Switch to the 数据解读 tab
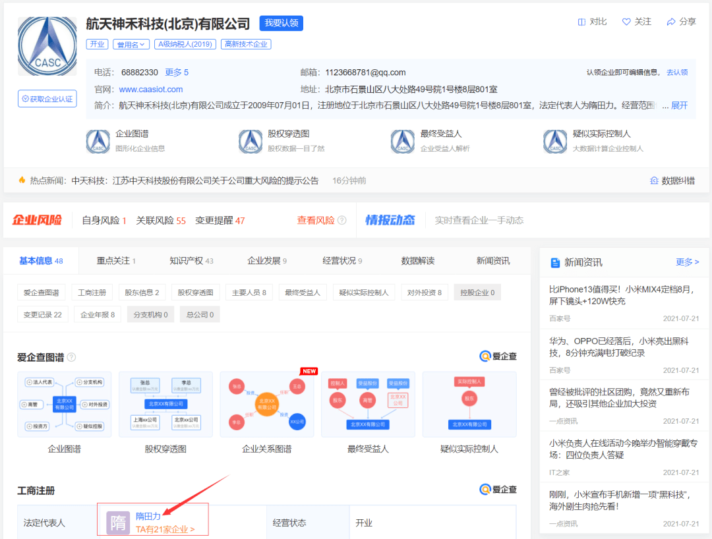This screenshot has width=712, height=539. click(x=418, y=261)
